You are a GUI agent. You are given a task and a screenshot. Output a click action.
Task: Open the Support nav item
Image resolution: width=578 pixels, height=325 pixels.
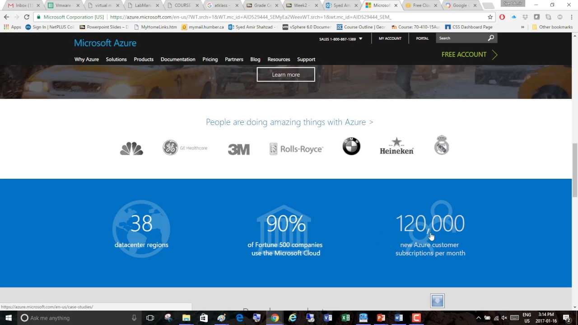click(x=306, y=59)
